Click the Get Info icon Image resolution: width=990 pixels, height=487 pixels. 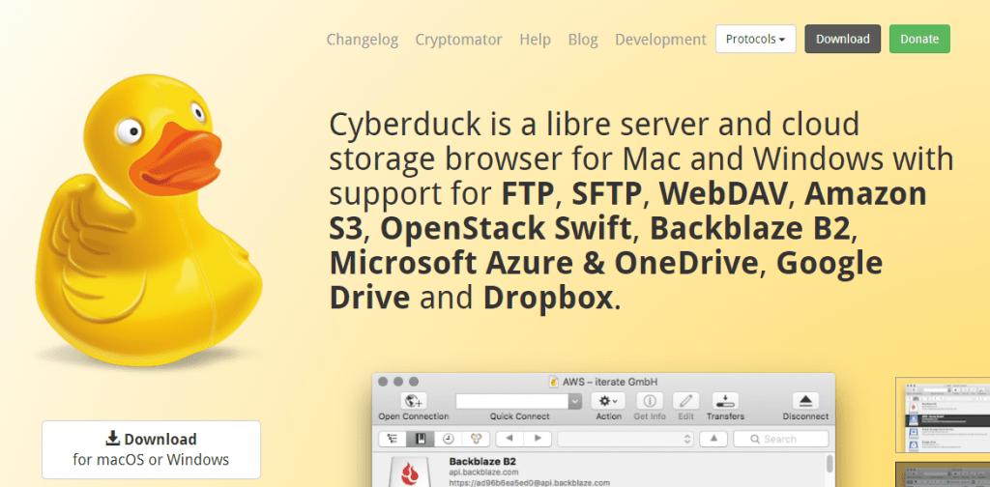coord(650,401)
